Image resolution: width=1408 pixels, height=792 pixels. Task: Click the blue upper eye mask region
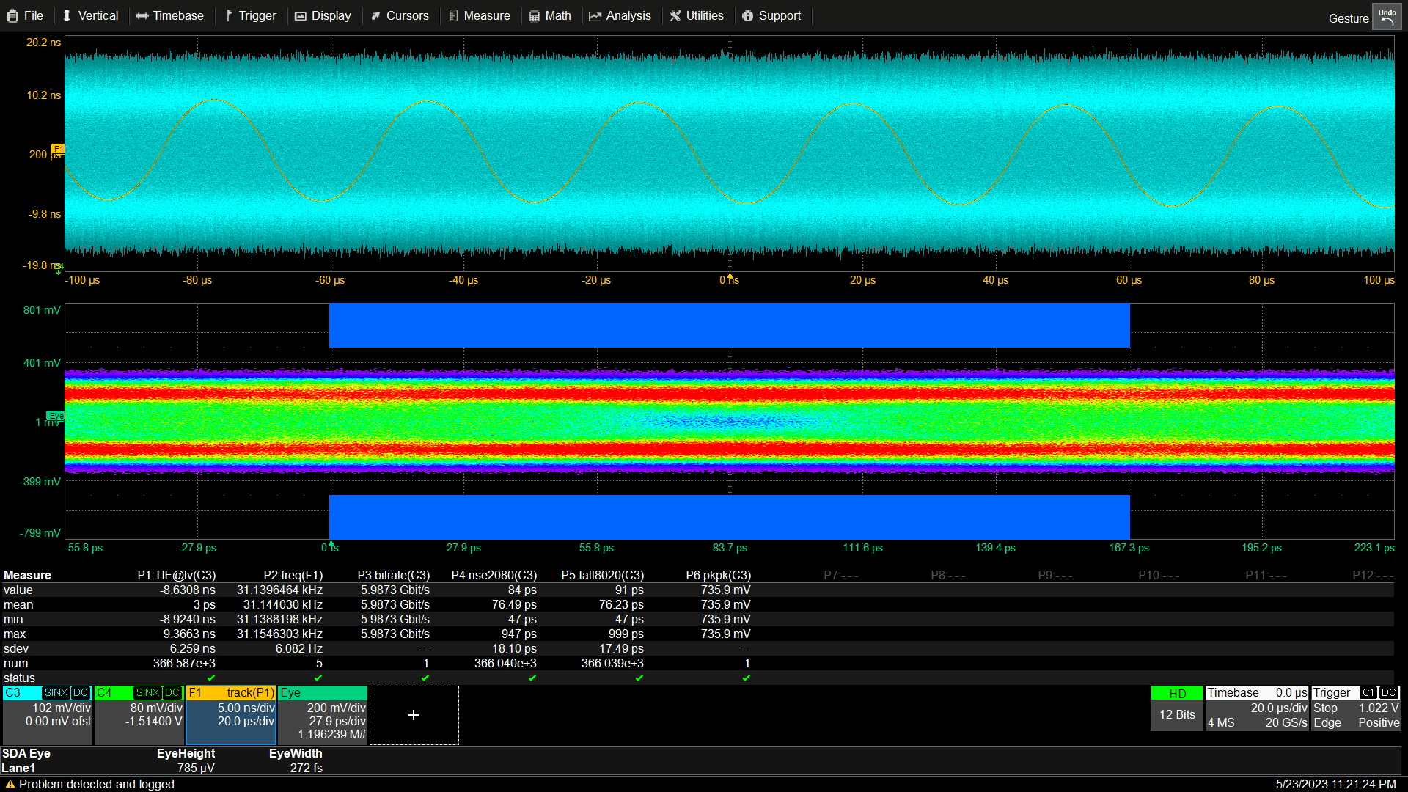coord(729,325)
